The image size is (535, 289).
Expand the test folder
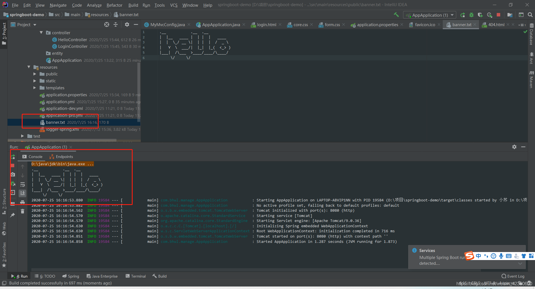23,136
